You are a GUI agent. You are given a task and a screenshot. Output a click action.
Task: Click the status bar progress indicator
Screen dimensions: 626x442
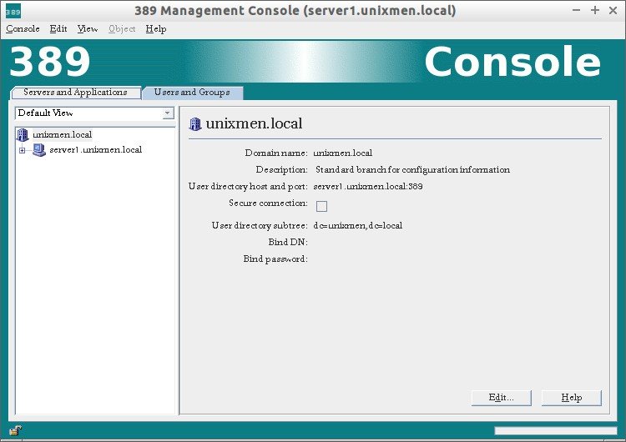click(x=556, y=430)
